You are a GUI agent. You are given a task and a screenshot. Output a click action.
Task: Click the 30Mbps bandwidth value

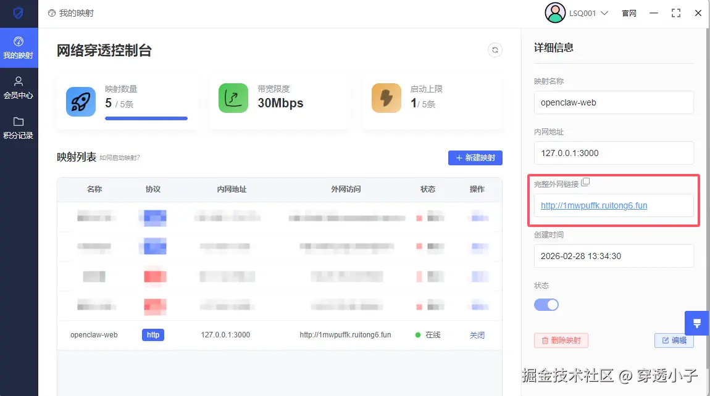[280, 103]
